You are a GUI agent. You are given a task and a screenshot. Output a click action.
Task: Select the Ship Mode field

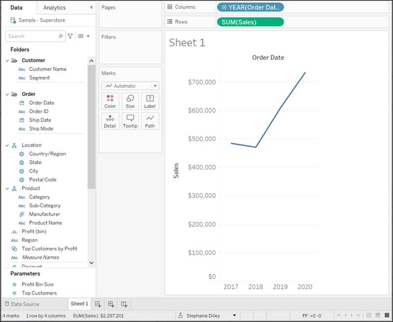[x=41, y=129]
